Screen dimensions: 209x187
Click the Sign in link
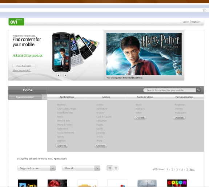pyautogui.click(x=186, y=22)
